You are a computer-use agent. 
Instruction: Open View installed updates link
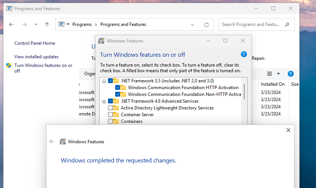pos(36,57)
